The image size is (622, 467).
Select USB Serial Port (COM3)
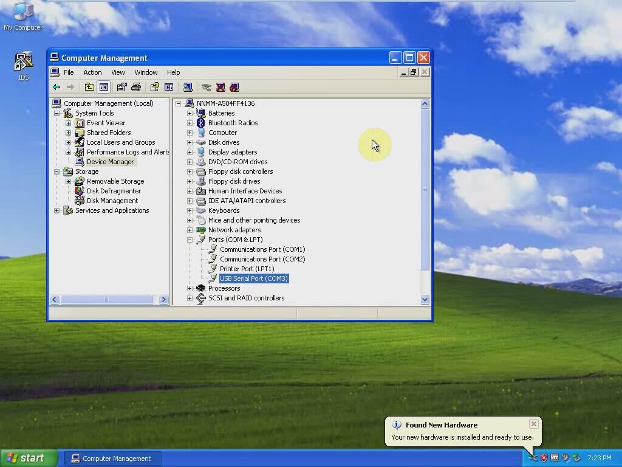[x=254, y=278]
